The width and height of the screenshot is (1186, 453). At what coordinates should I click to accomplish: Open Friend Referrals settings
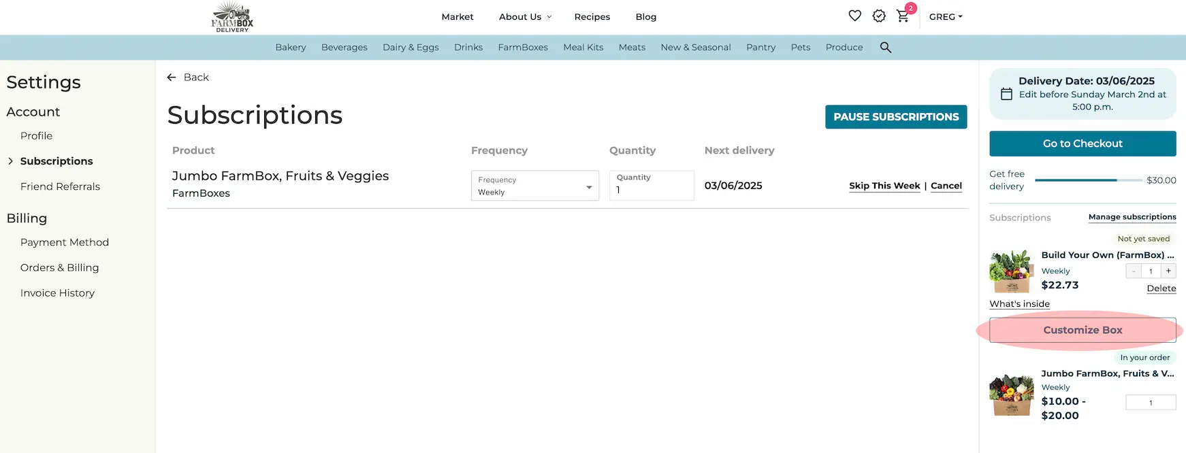tap(60, 186)
